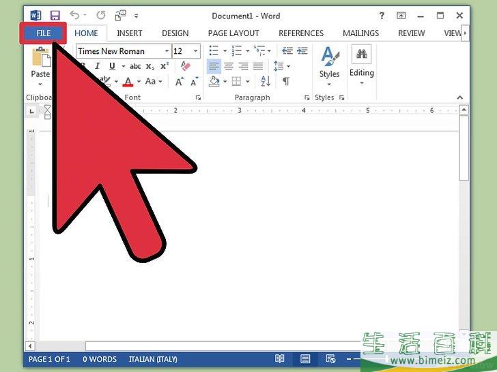Toggle Justify alignment button
Viewport: 497px width, 372px height.
point(258,66)
